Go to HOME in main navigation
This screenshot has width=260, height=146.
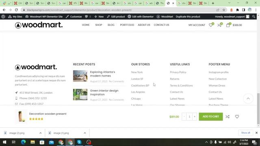point(86,25)
